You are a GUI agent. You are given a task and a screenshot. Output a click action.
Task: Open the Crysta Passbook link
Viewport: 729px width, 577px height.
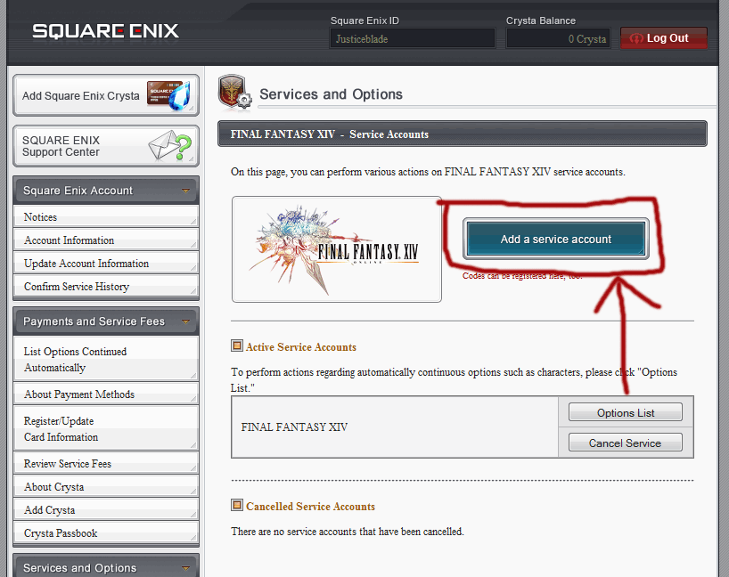click(61, 533)
